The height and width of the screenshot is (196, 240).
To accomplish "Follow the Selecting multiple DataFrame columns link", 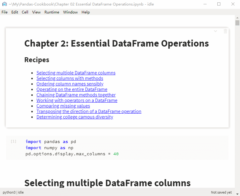I will point(76,73).
